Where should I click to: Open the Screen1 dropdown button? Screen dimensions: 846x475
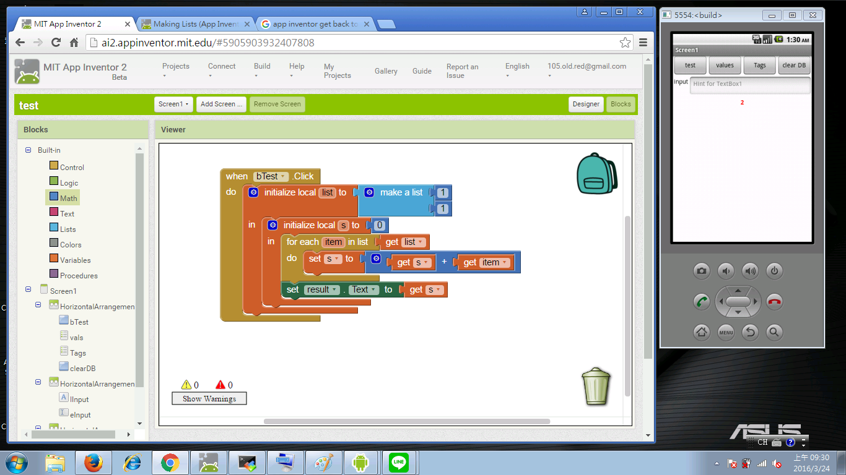(173, 104)
